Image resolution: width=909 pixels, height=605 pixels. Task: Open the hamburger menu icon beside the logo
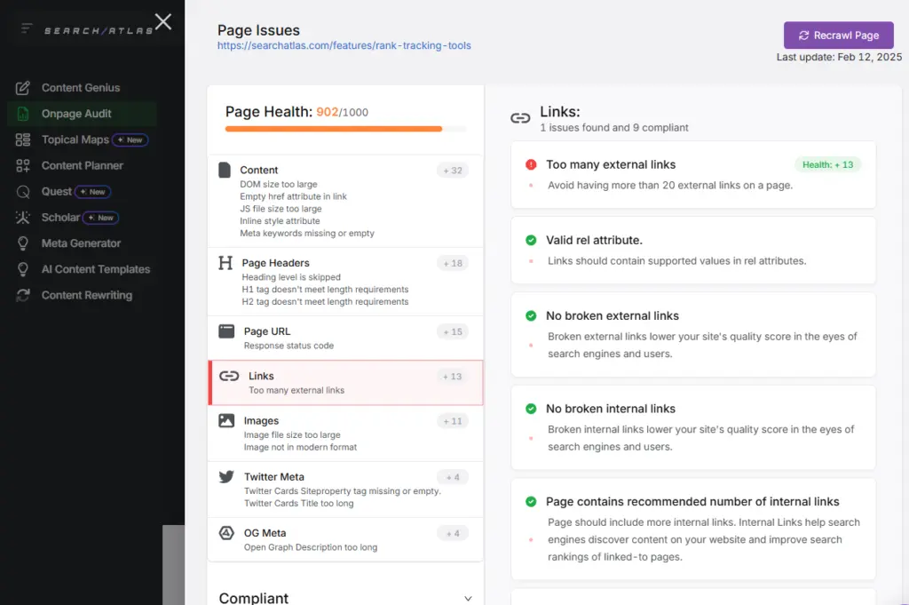pos(26,28)
